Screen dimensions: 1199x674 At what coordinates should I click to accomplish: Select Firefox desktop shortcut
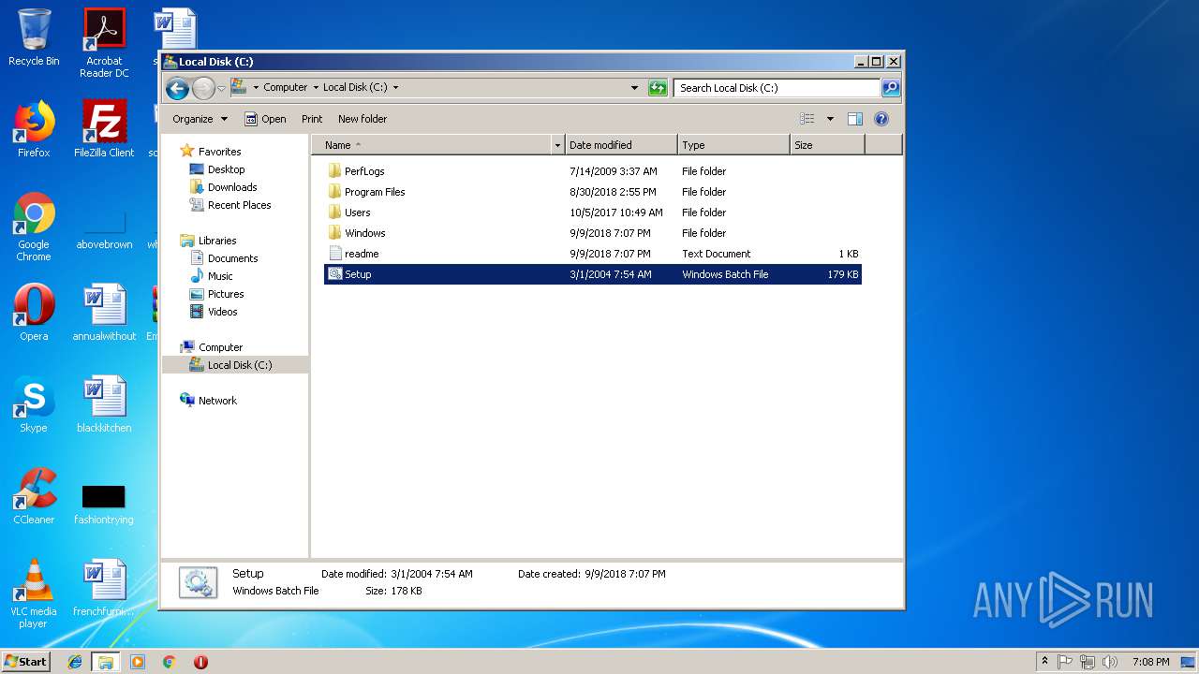[34, 129]
